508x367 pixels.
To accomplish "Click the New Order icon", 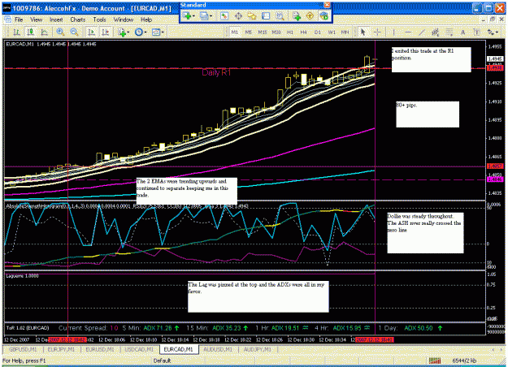I will tap(296, 16).
